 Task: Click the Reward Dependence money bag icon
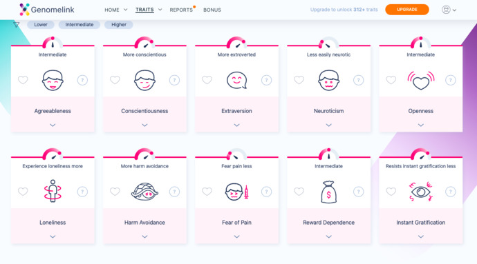tap(328, 192)
